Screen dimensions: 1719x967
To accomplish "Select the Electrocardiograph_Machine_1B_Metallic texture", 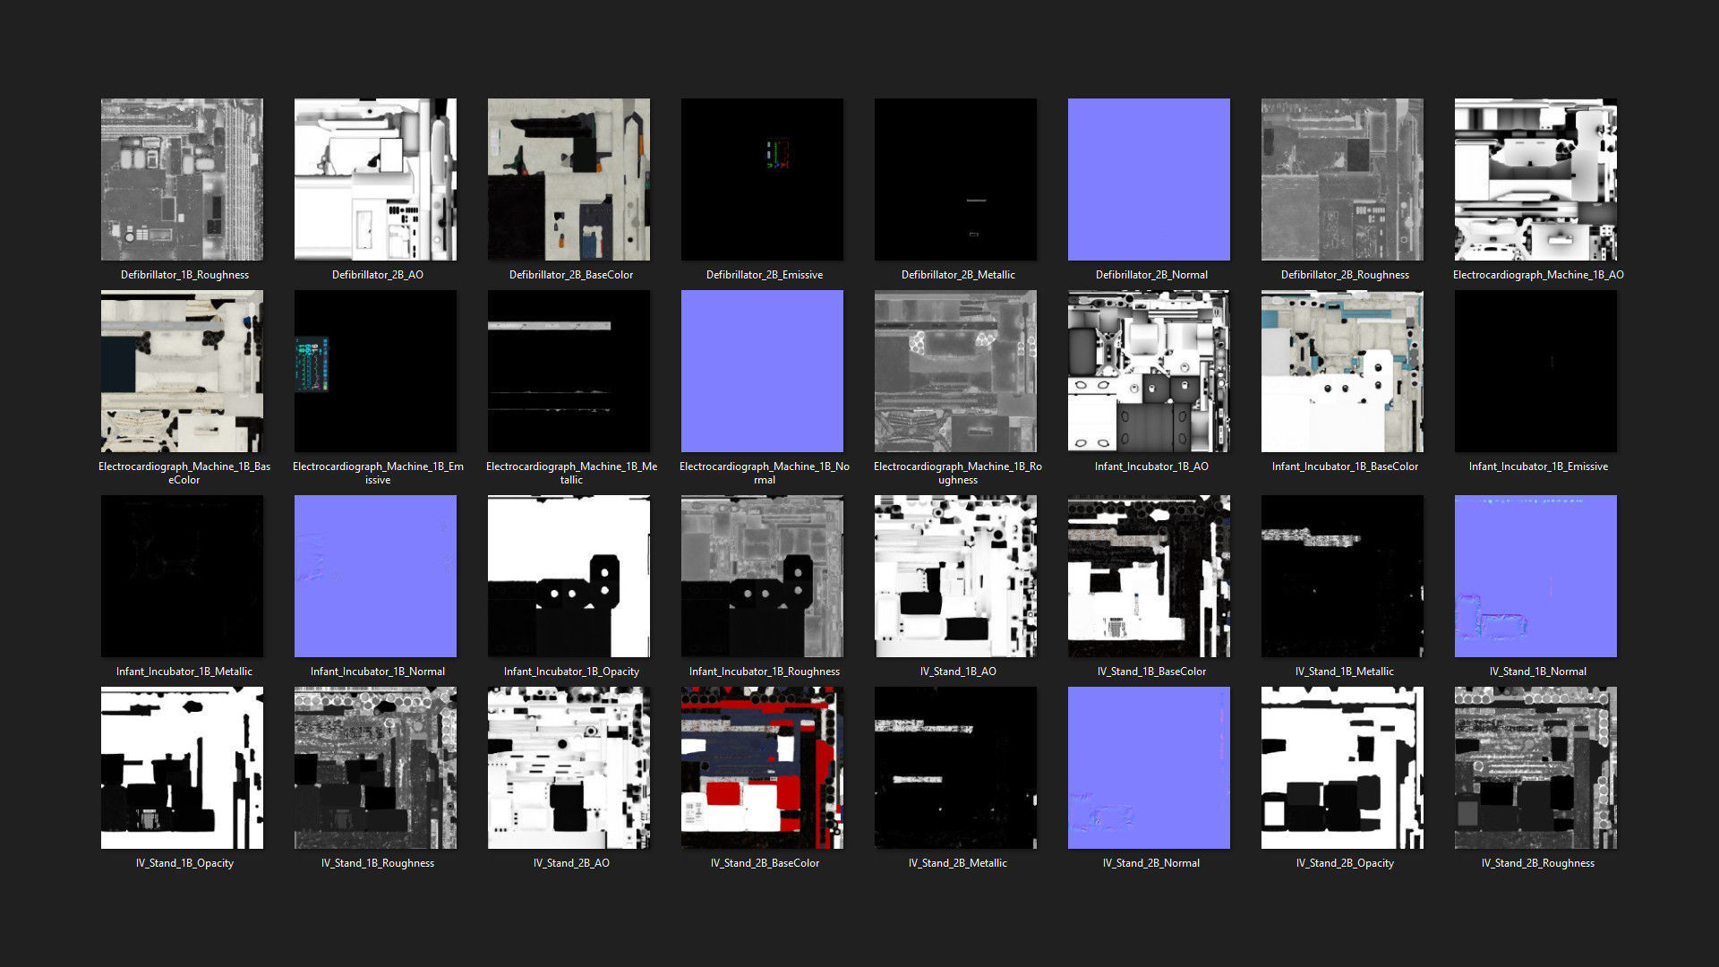I will point(569,371).
